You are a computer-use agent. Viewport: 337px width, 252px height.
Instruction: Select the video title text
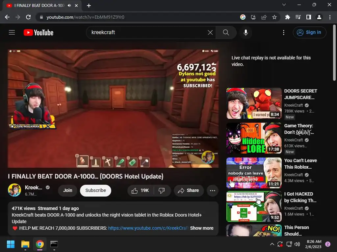(x=86, y=176)
